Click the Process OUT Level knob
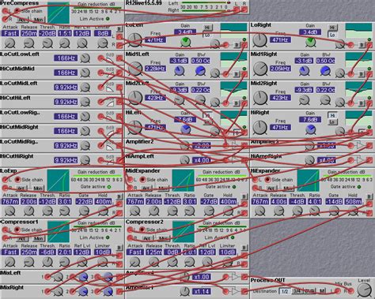Screen dimensions: 375x299 [364, 290]
